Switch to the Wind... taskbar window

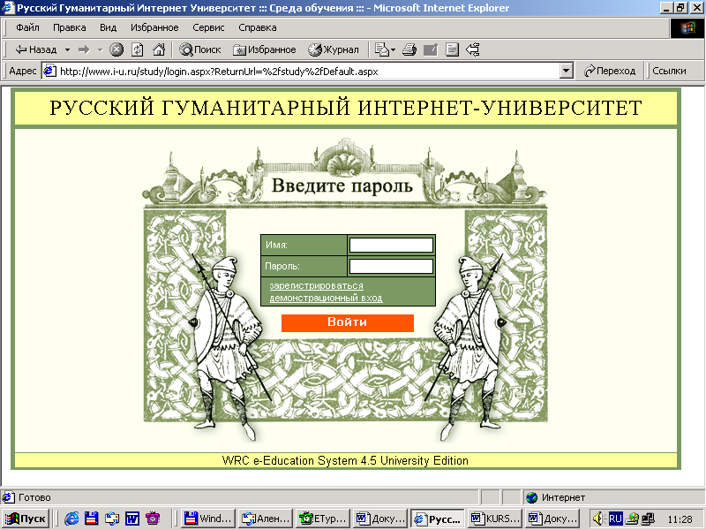tap(208, 519)
